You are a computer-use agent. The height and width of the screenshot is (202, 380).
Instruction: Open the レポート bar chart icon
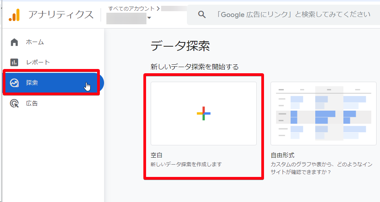point(14,62)
